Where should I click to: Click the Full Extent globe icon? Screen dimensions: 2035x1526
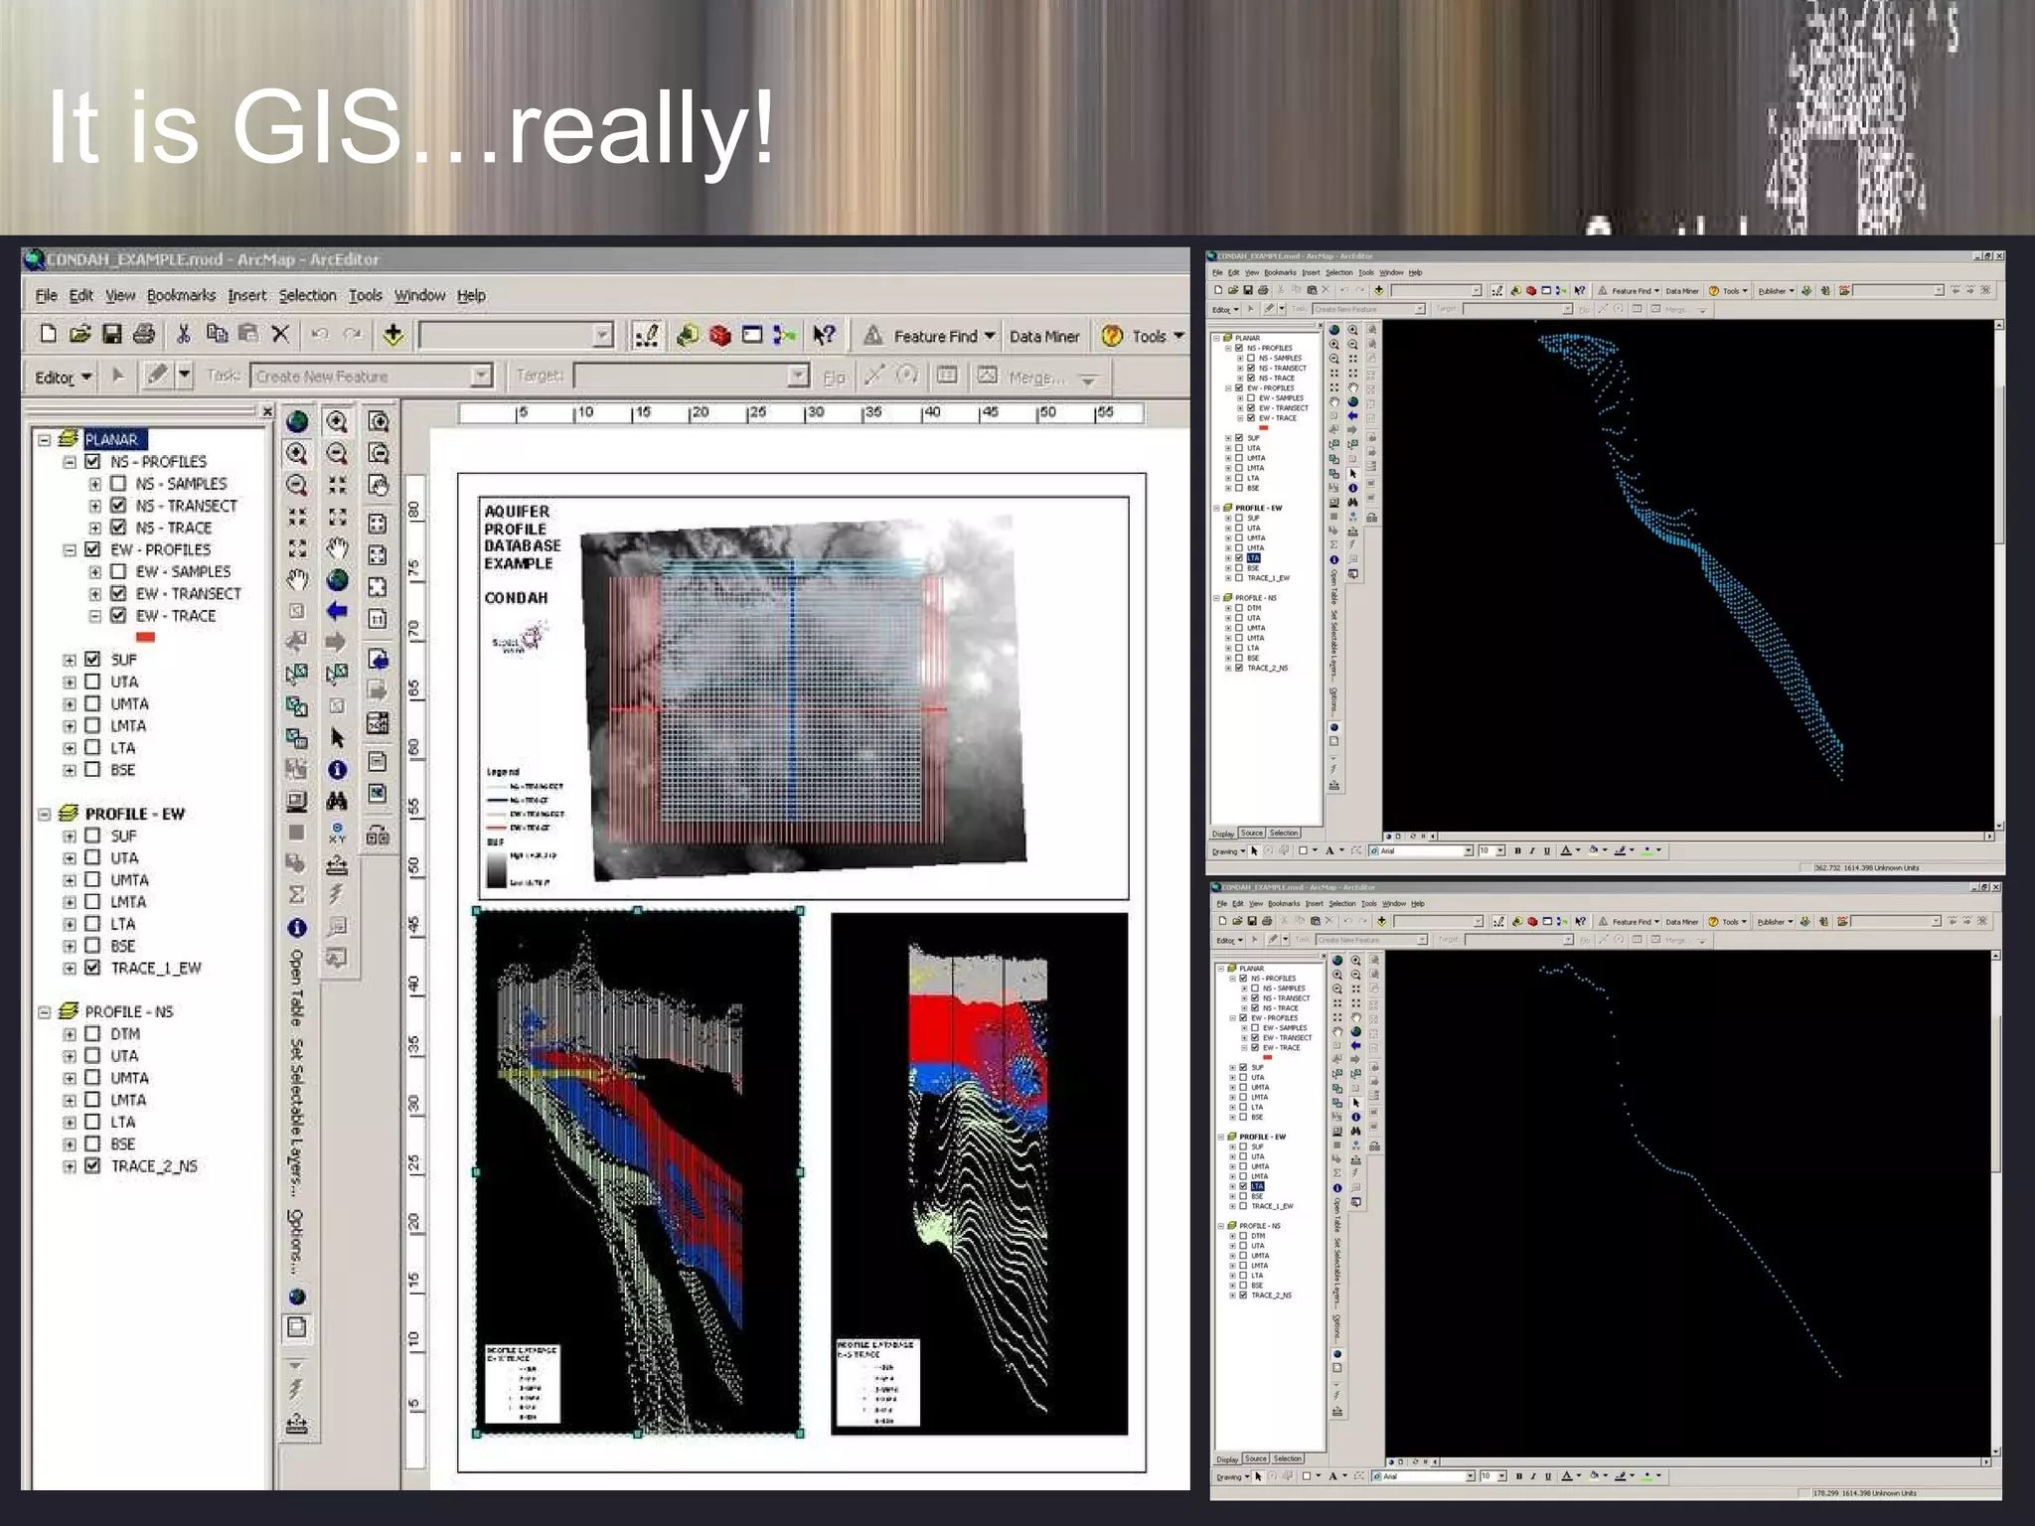point(337,580)
